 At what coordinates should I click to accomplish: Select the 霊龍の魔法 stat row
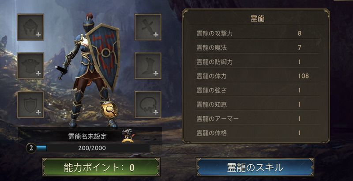click(x=257, y=48)
